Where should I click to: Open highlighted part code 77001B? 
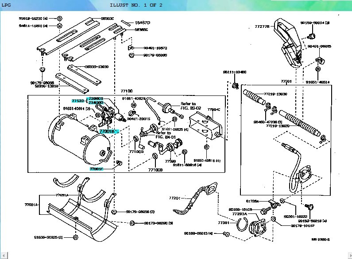pyautogui.click(x=107, y=131)
